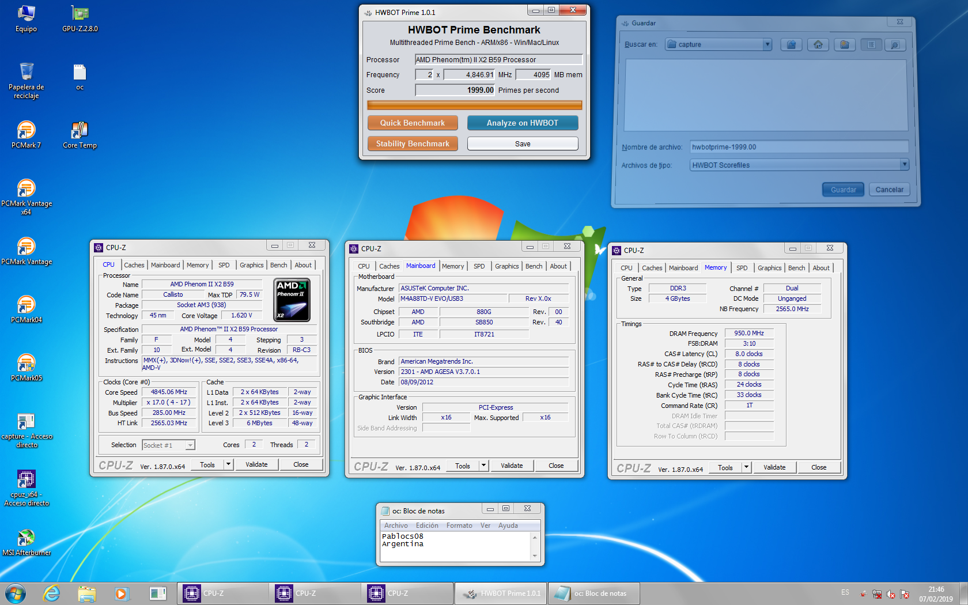Click Analyze on HWBOT button
Viewport: 968px width, 605px height.
[x=523, y=123]
